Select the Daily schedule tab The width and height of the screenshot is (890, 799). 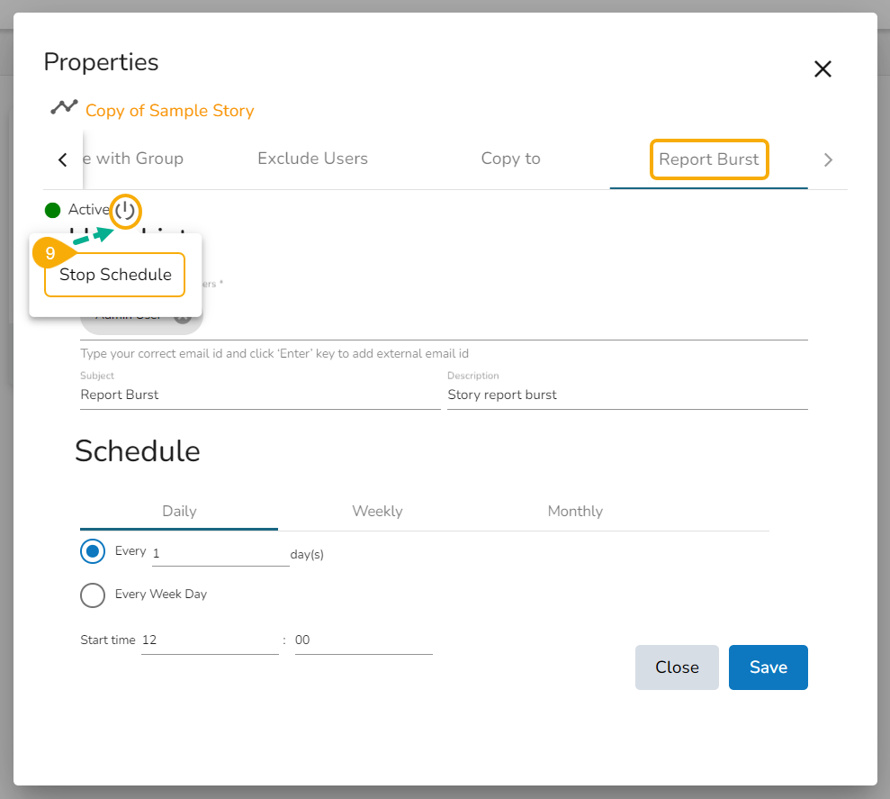(179, 511)
